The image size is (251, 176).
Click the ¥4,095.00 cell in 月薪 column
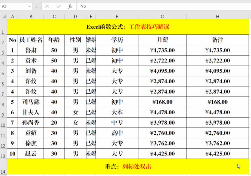162,71
